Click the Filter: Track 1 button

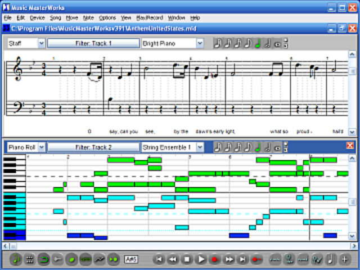point(93,43)
